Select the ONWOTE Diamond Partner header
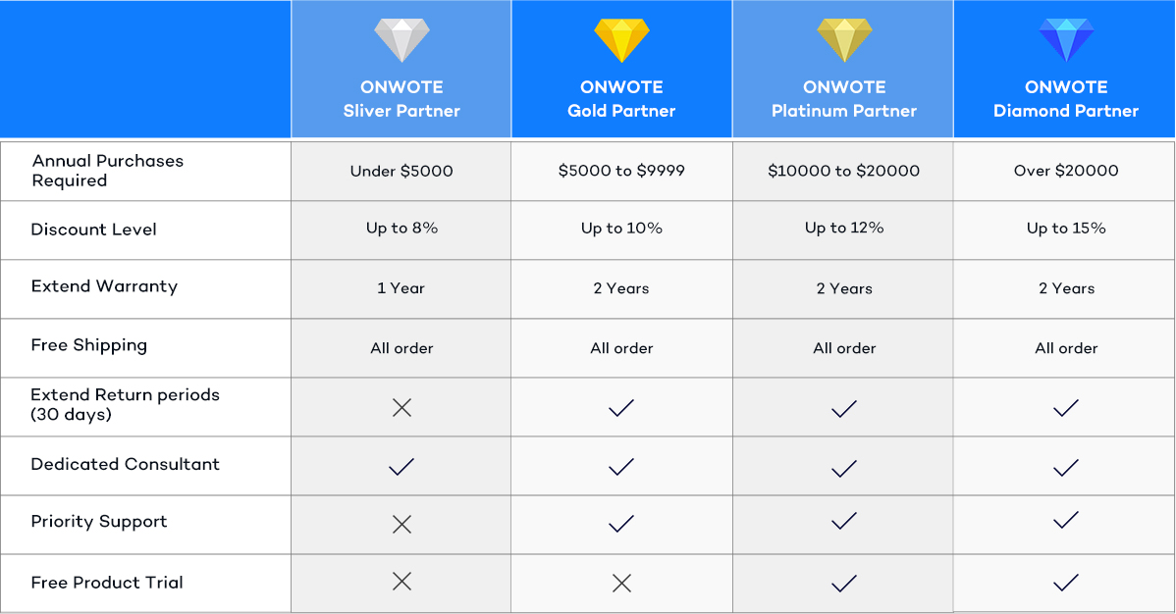The height and width of the screenshot is (614, 1176). point(1065,99)
